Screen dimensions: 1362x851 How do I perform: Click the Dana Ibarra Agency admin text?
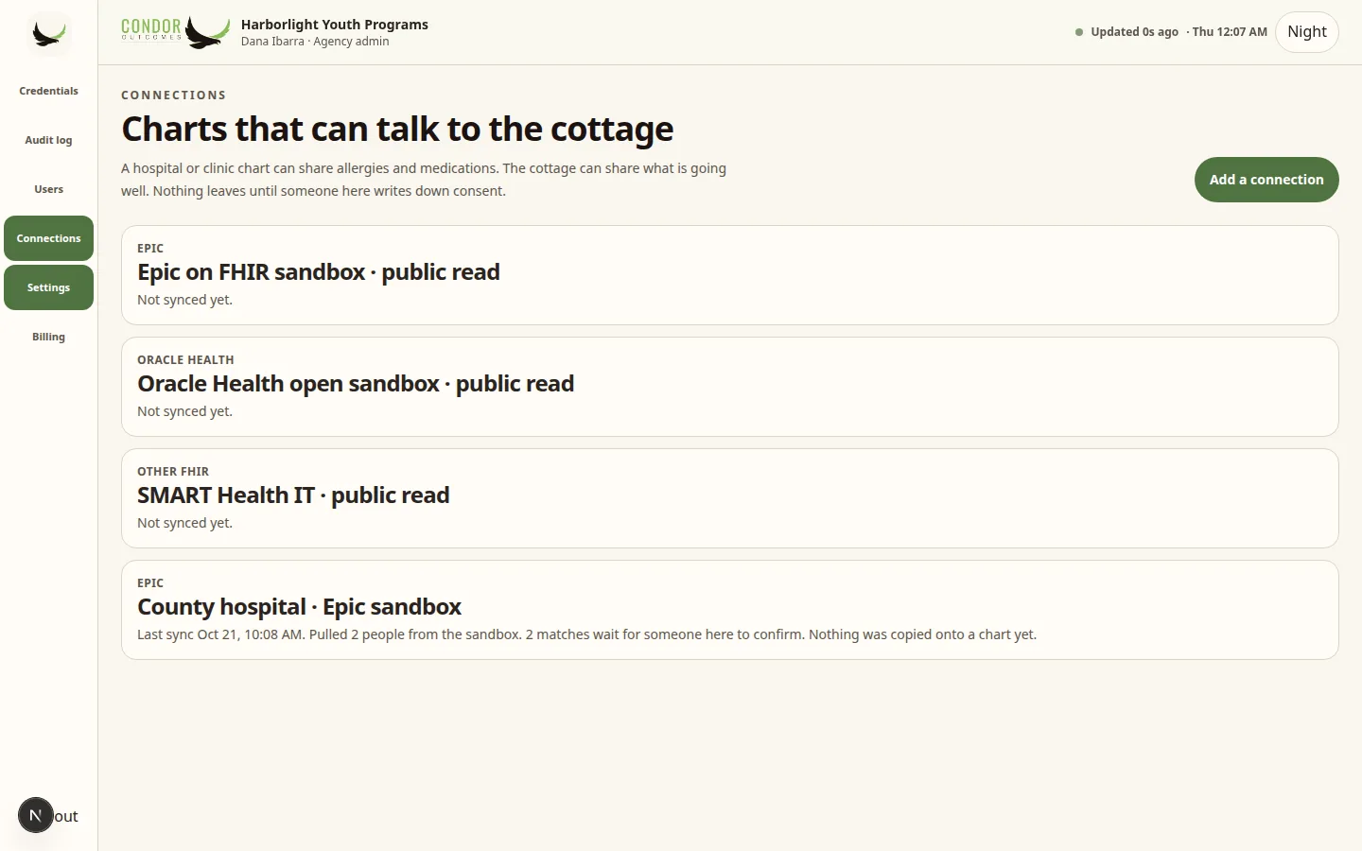click(315, 42)
